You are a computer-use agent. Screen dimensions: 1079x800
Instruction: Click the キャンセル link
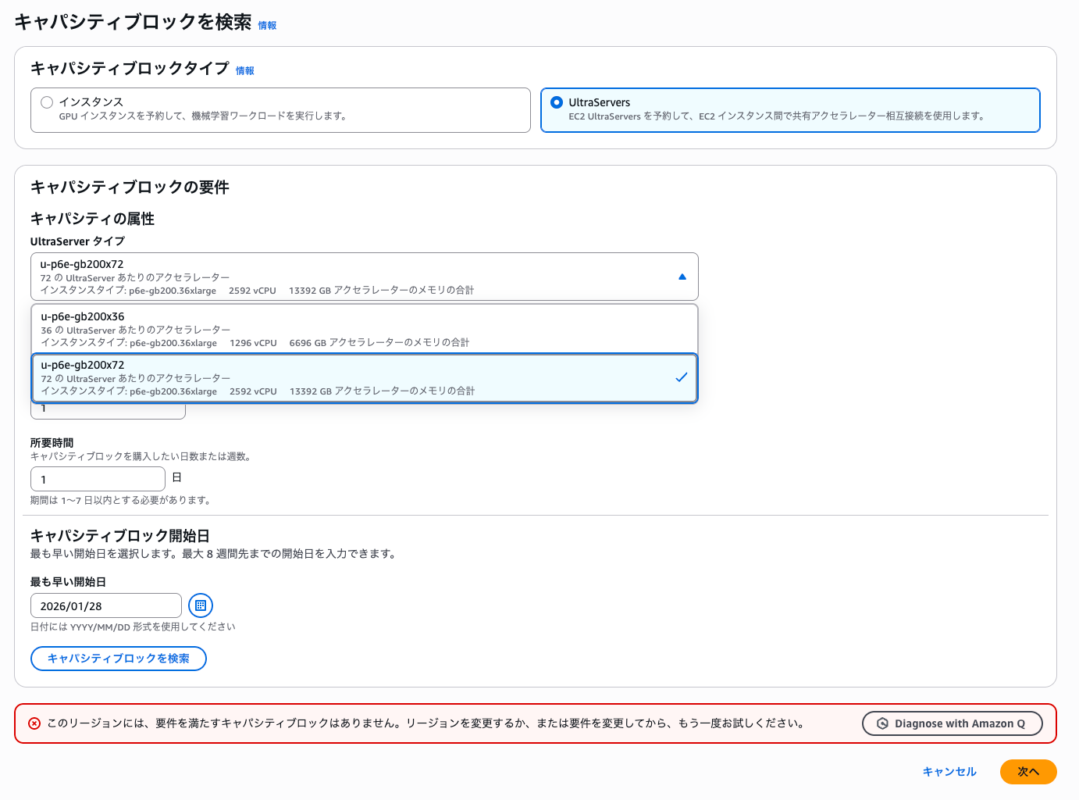(949, 772)
